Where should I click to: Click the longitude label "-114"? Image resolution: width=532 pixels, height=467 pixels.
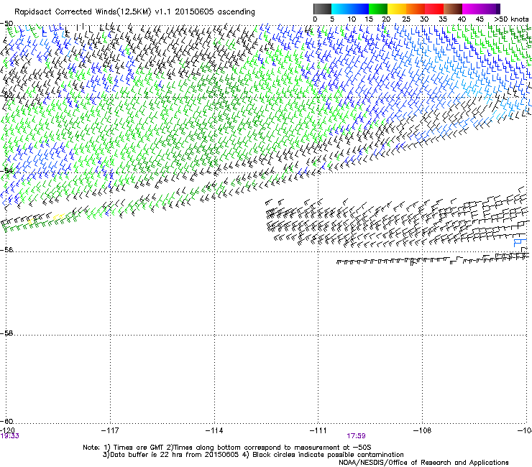coord(214,430)
